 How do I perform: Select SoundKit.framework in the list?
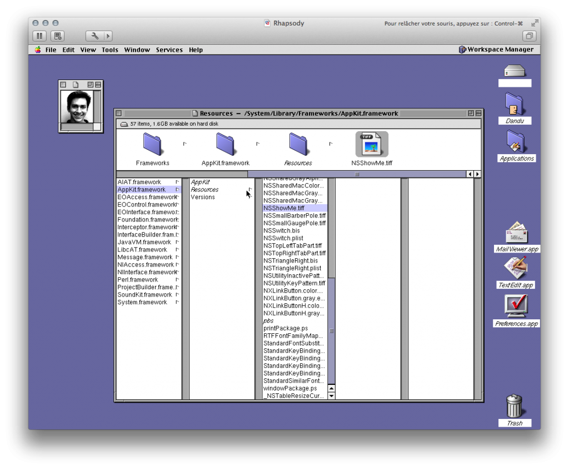[149, 295]
